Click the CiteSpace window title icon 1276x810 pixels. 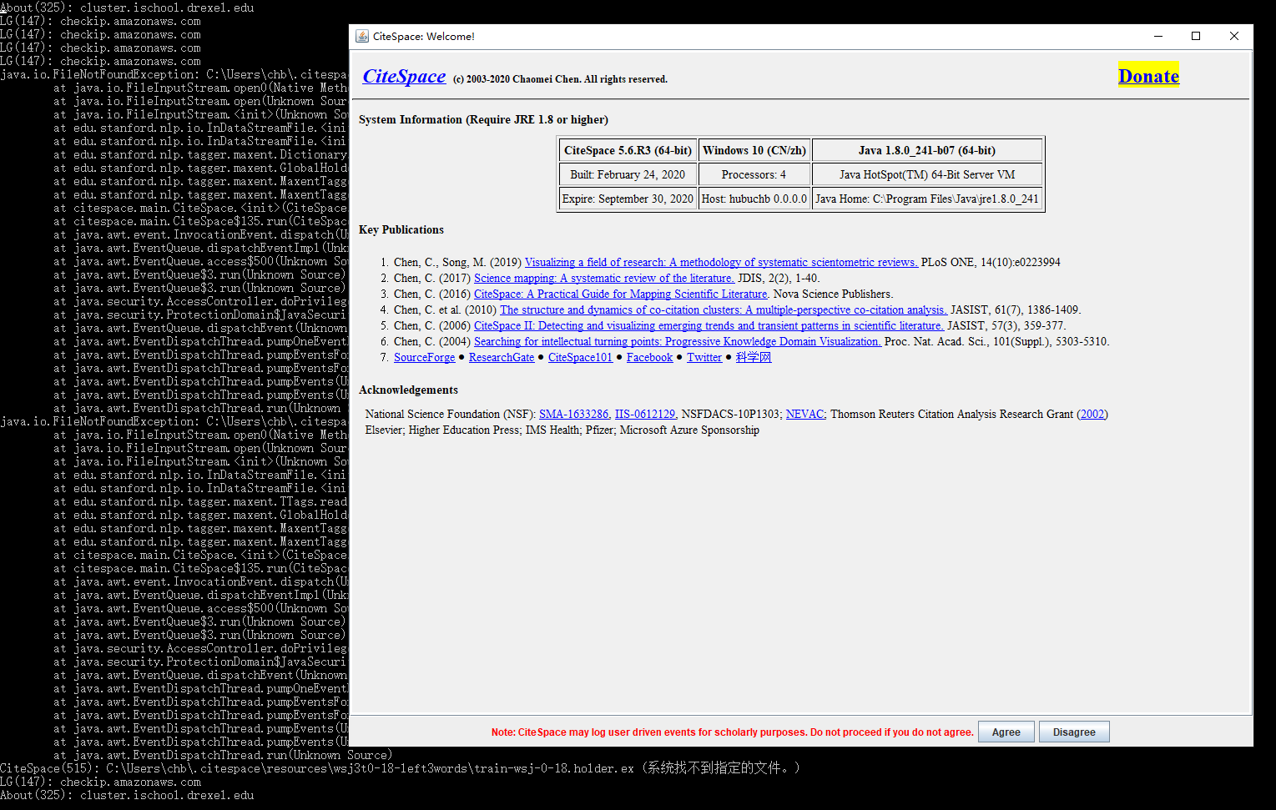pos(362,36)
